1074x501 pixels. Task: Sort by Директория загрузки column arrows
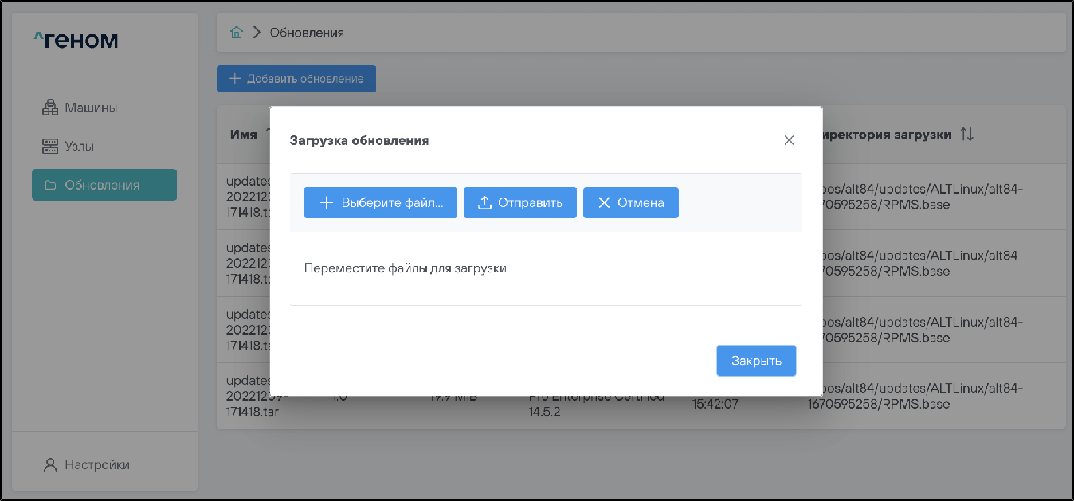(966, 135)
